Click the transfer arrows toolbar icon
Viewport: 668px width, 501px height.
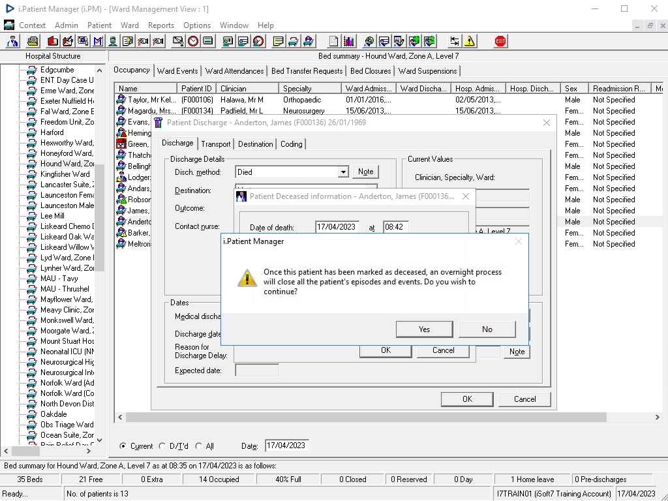click(455, 41)
